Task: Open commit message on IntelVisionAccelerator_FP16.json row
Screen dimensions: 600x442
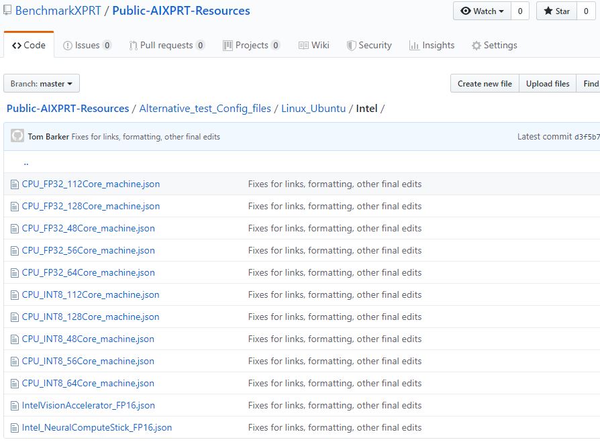Action: [335, 406]
